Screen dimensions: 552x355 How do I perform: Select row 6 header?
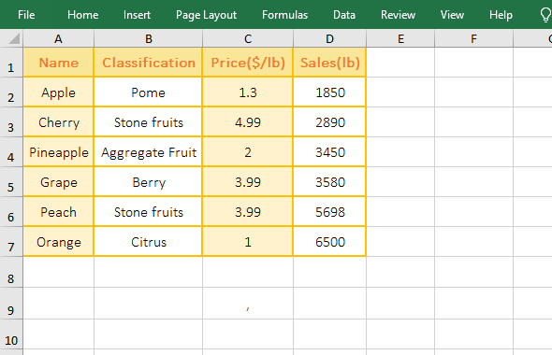(11, 211)
